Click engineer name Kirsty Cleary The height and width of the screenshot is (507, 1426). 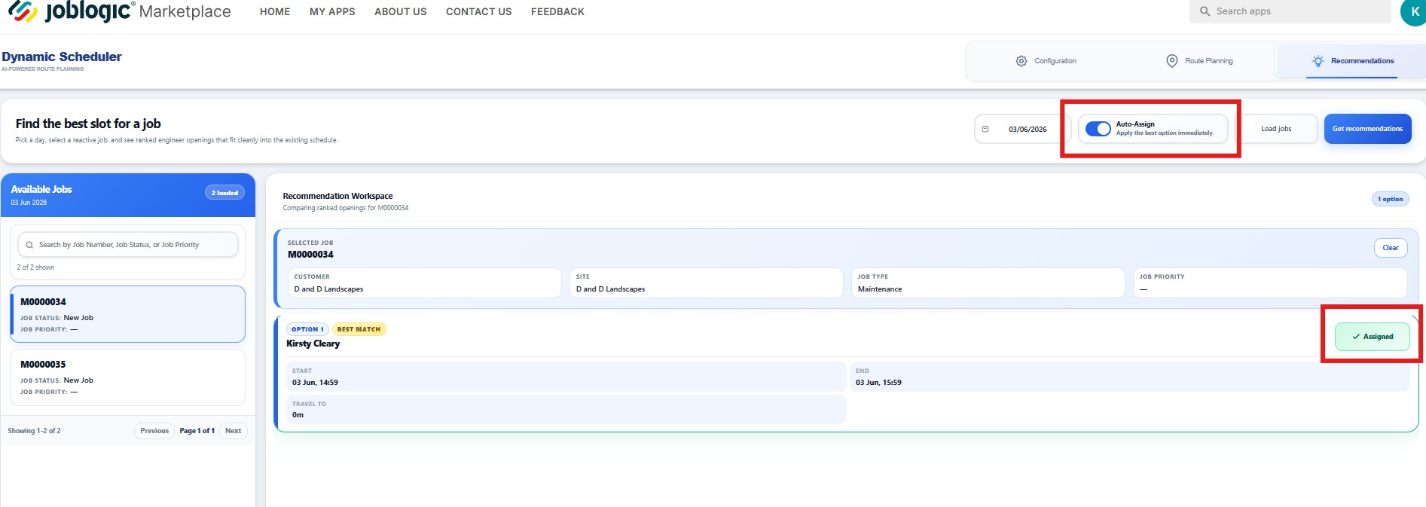313,344
